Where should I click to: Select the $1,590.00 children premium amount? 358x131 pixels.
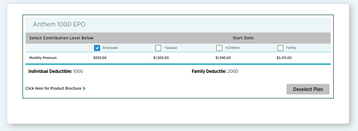coord(223,58)
